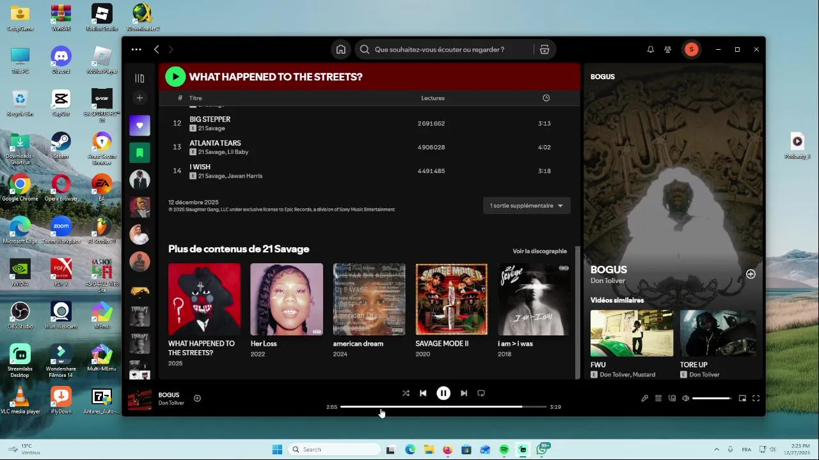819x460 pixels.
Task: Expand Your Library sidebar
Action: [x=139, y=78]
